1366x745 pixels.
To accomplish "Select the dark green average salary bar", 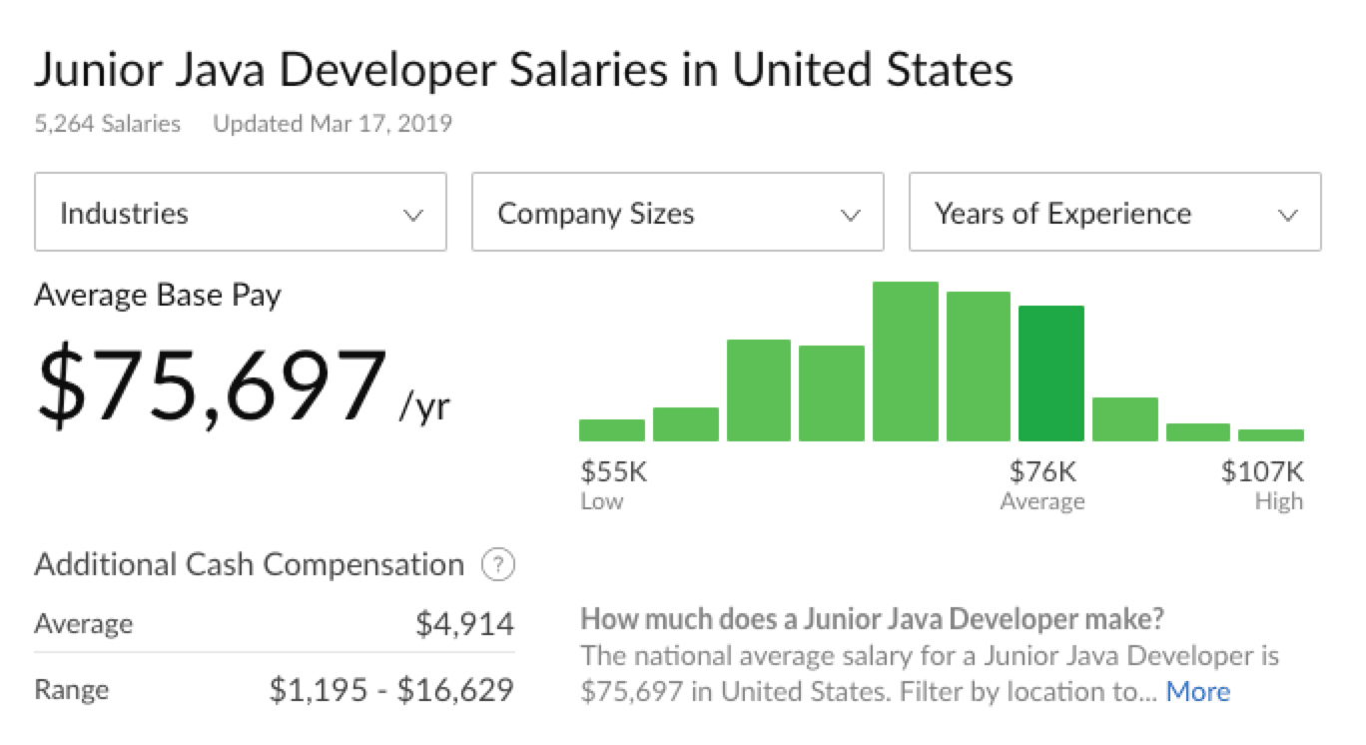I will pos(1051,374).
